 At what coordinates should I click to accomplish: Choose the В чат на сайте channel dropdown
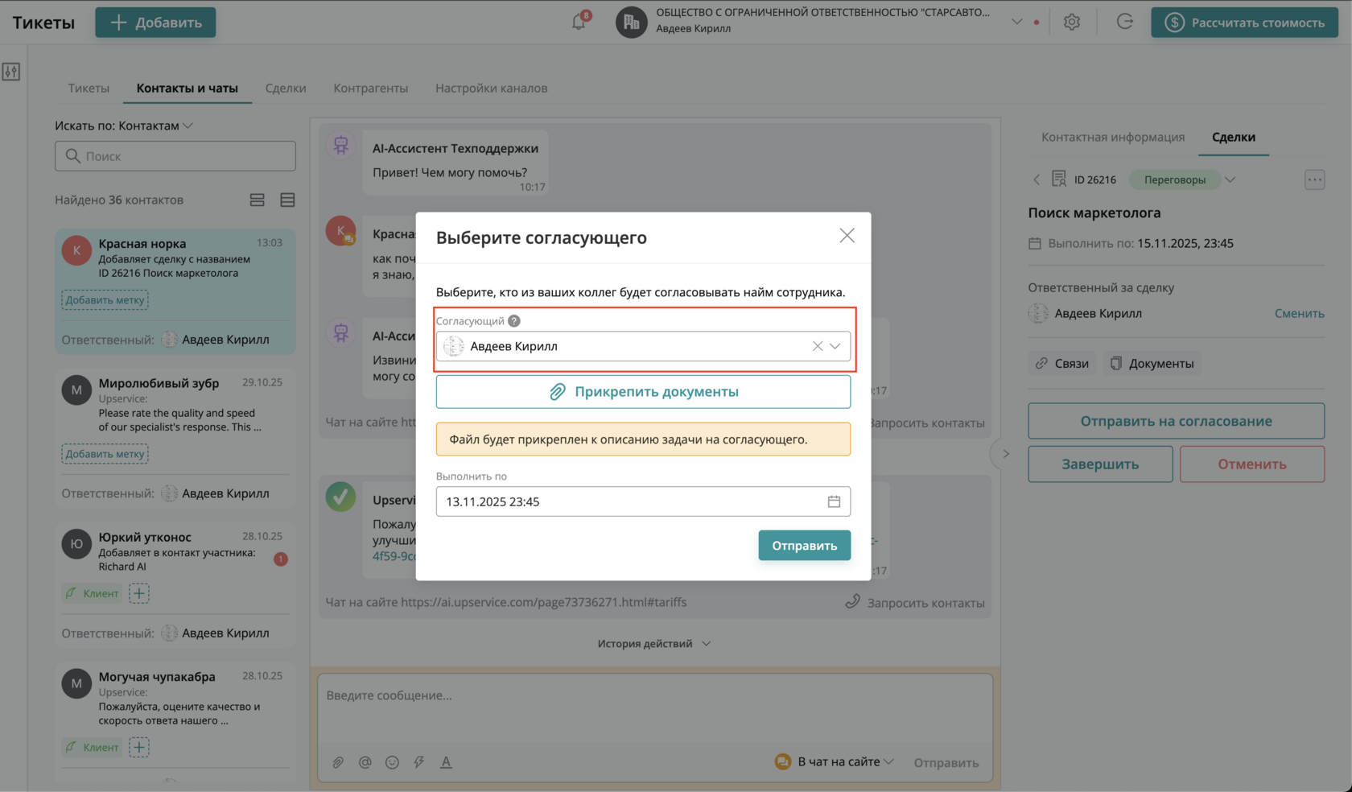[835, 761]
